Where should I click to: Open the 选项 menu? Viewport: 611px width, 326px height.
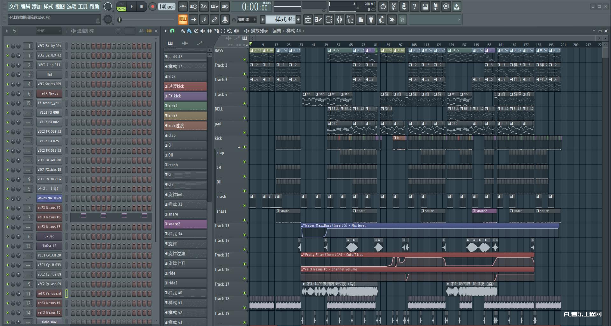(x=72, y=6)
